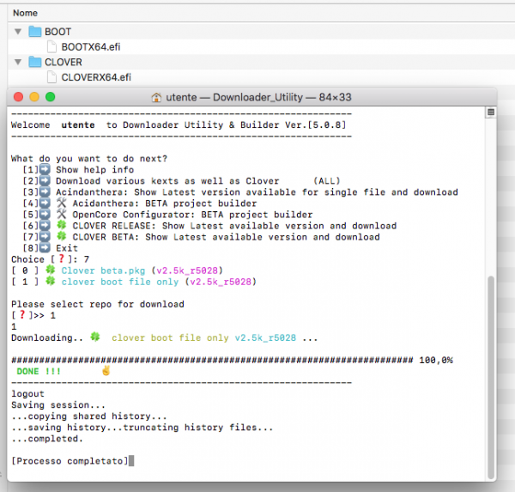
Task: Click the home icon in terminal title
Action: tap(156, 97)
